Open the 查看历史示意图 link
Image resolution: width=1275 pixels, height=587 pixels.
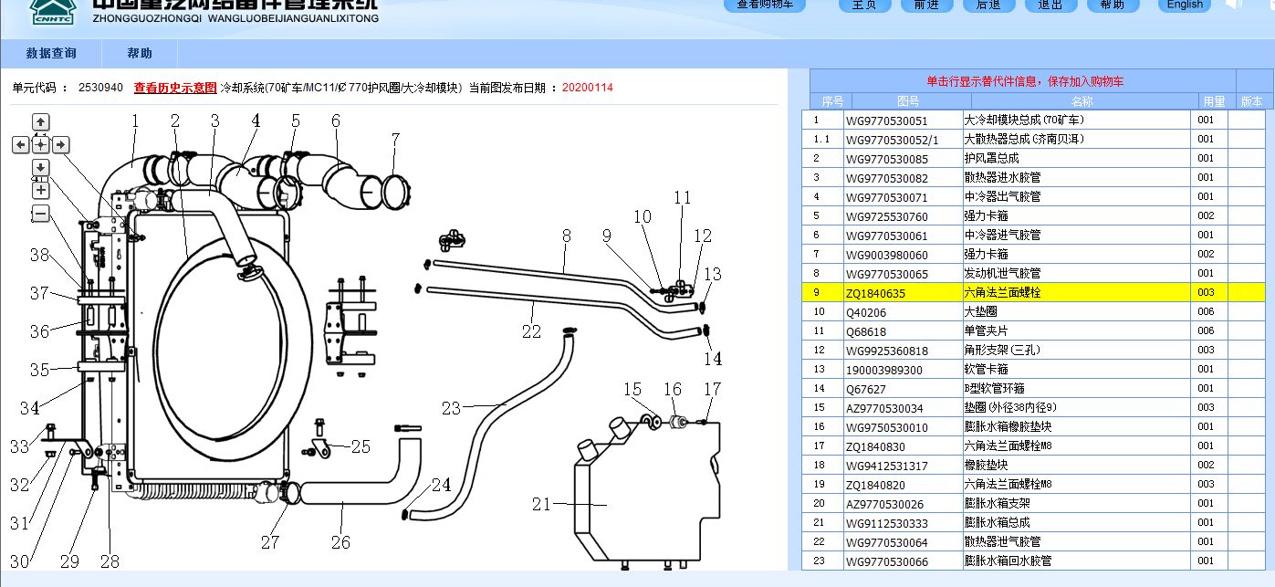(x=175, y=89)
